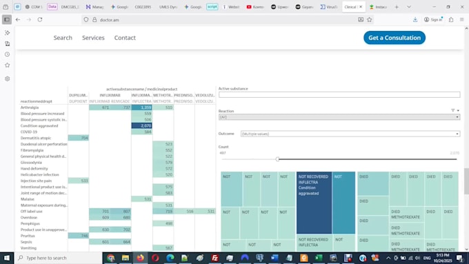Switch to the Data tab
469x264 pixels.
coord(52,7)
